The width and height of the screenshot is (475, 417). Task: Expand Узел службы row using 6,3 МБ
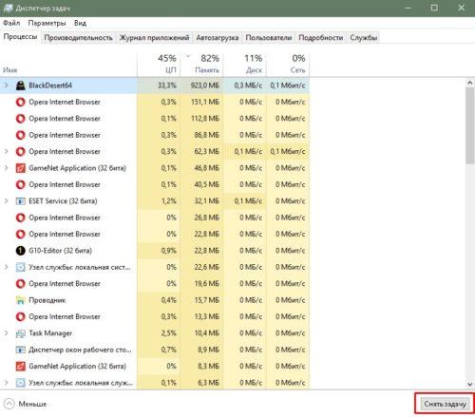tap(6, 383)
